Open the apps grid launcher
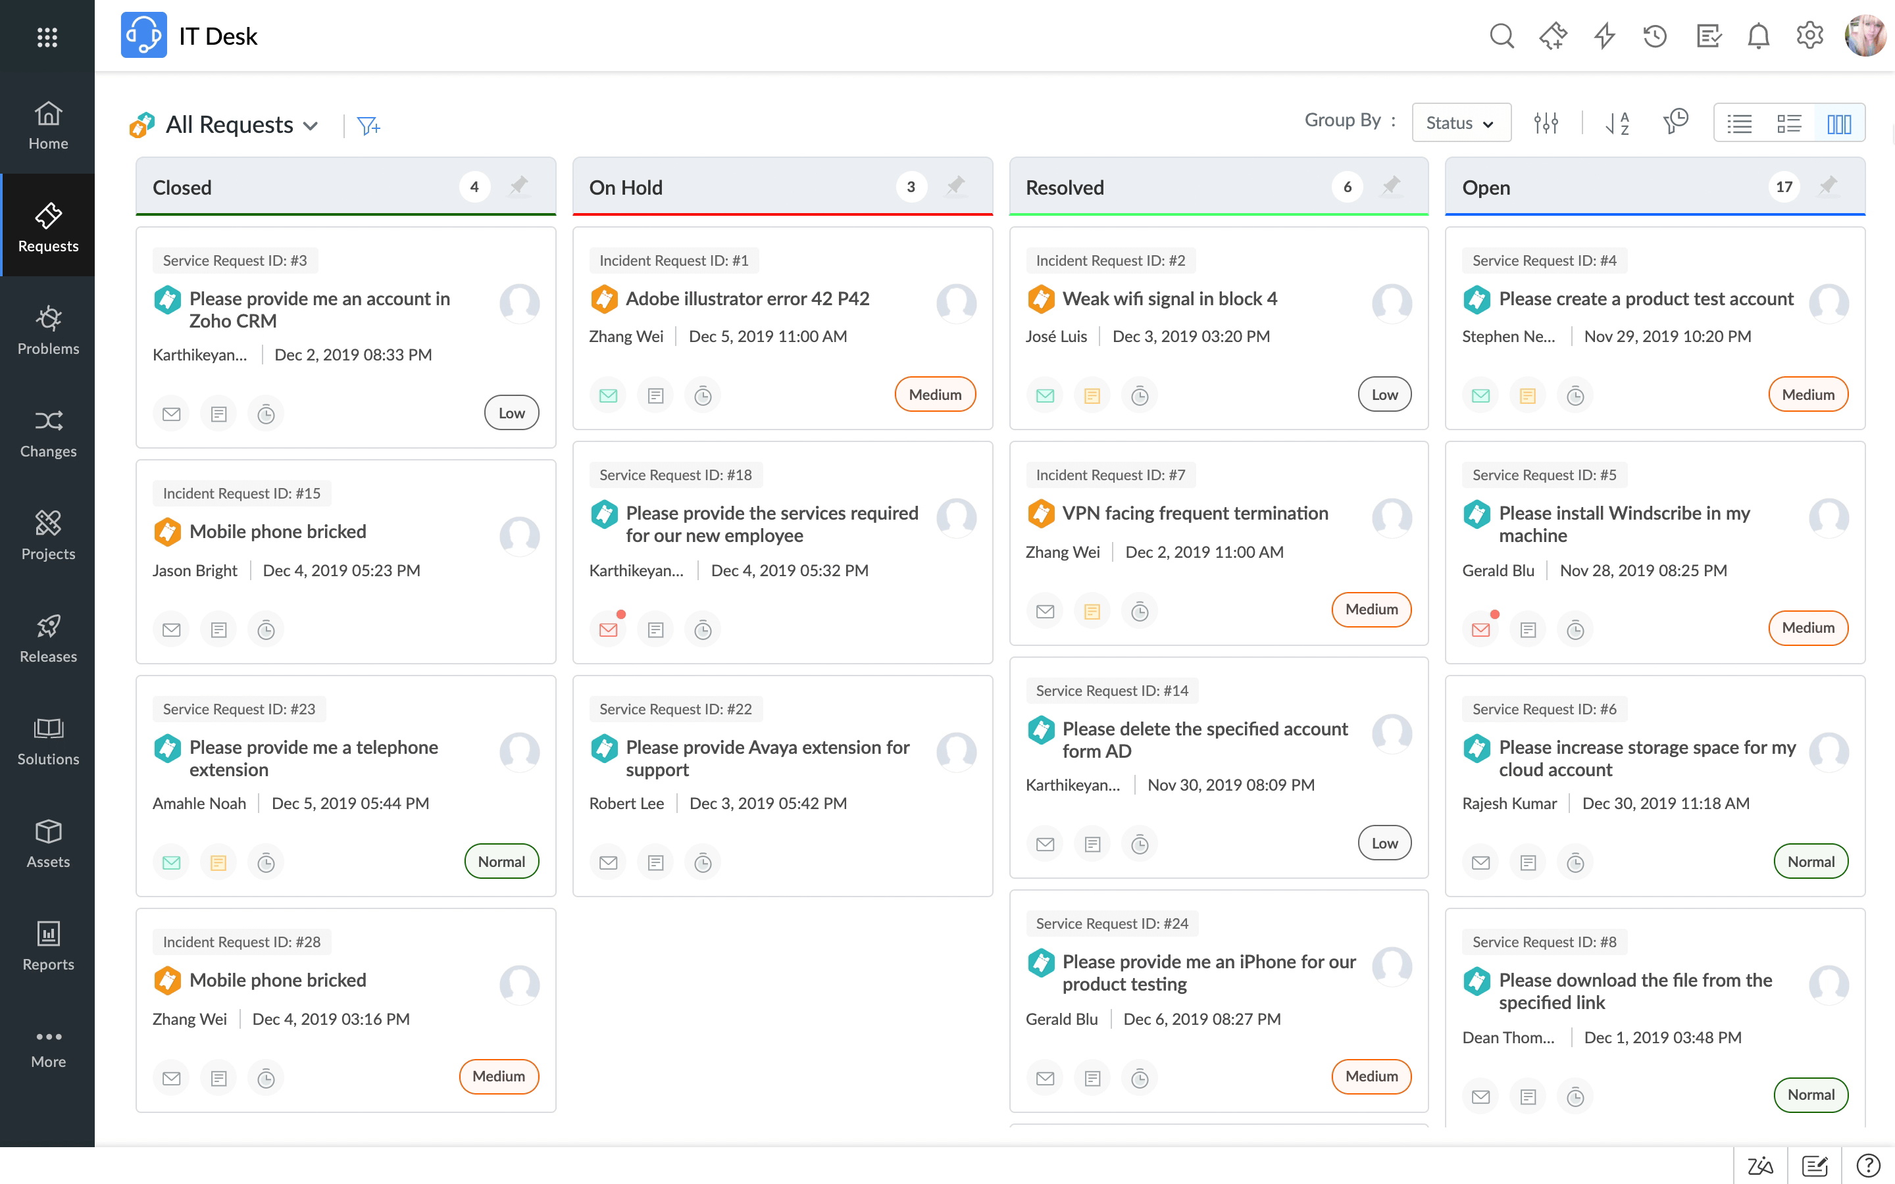Image resolution: width=1895 pixels, height=1184 pixels. point(48,37)
